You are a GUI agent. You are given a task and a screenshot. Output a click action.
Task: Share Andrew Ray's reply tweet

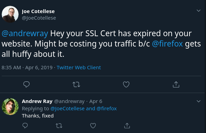point(127,125)
